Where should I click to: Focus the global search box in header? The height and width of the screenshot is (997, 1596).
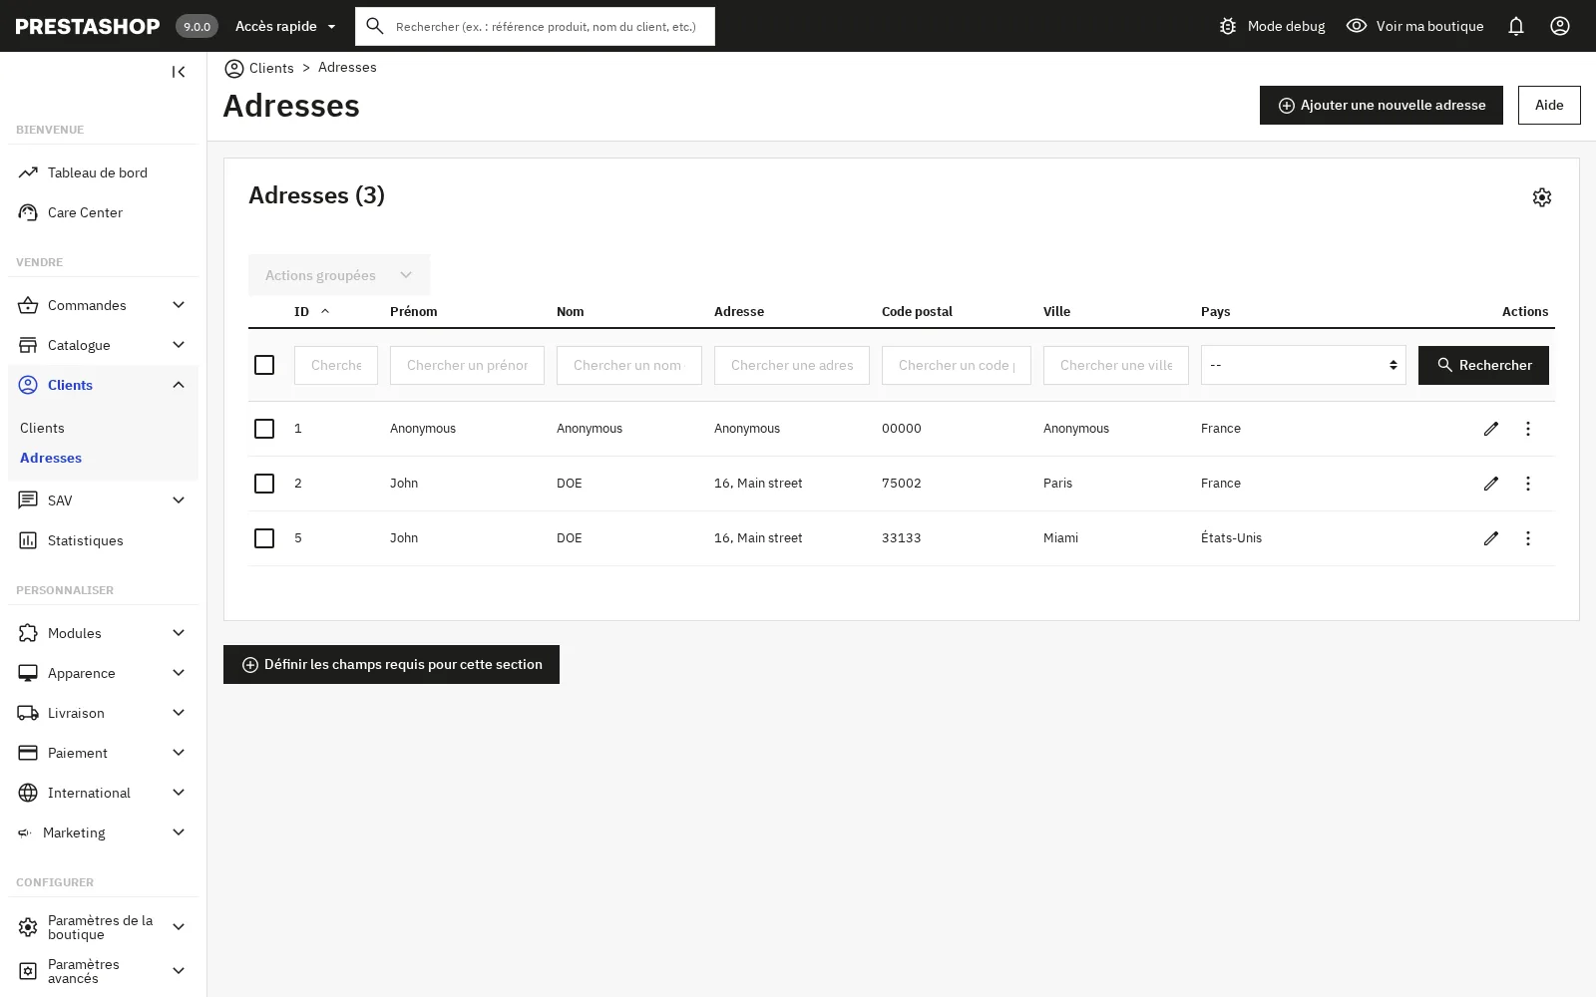click(x=535, y=26)
